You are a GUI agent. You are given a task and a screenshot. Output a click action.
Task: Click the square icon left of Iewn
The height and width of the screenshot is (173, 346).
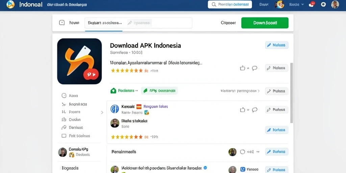[62, 23]
